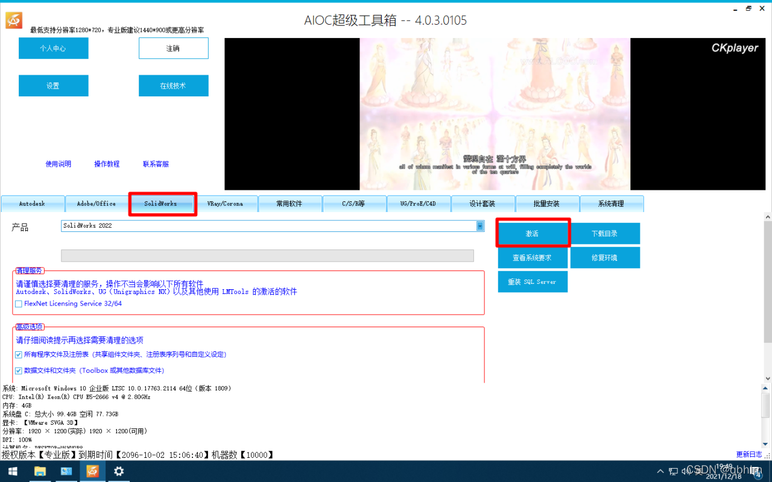The width and height of the screenshot is (772, 482).
Task: Click the 高级选项 group label
Action: click(x=30, y=327)
